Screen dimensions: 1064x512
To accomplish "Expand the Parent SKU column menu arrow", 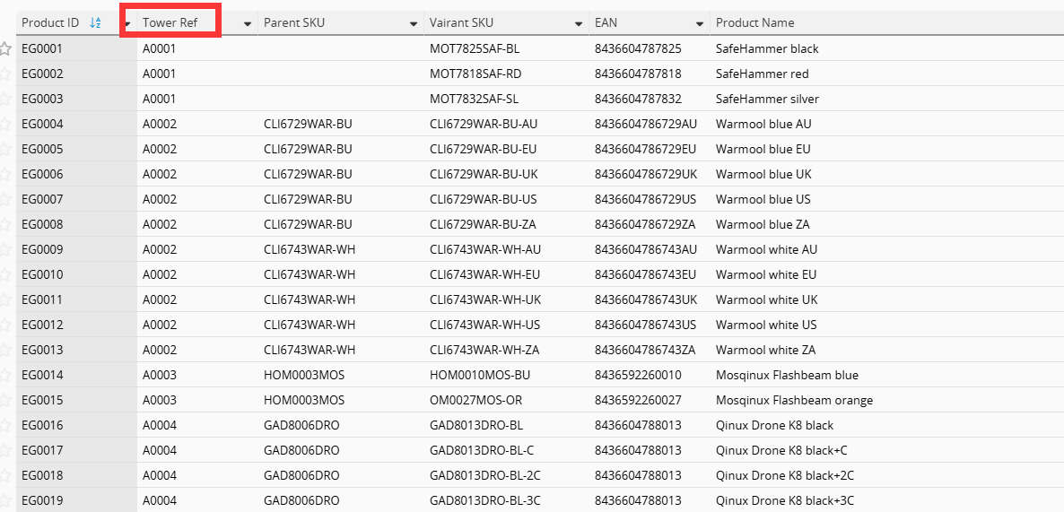I will (x=414, y=24).
